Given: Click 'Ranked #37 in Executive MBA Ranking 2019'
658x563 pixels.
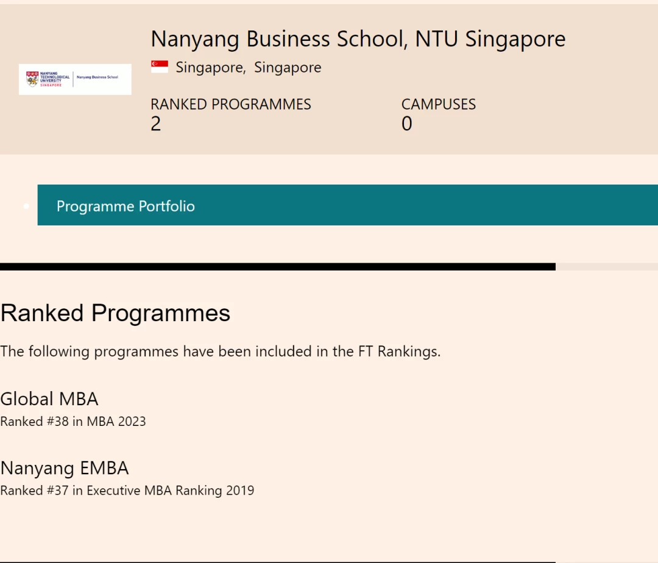Looking at the screenshot, I should (x=127, y=490).
